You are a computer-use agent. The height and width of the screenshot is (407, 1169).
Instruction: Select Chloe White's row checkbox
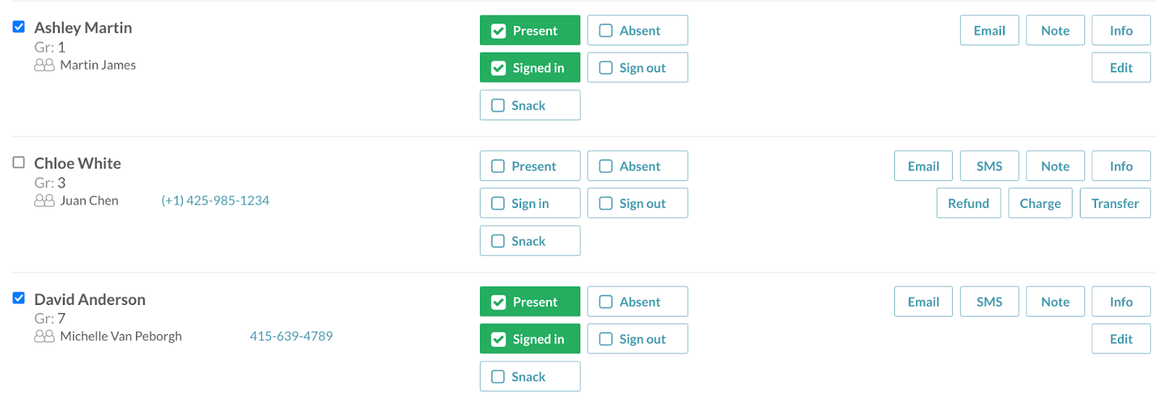(19, 163)
